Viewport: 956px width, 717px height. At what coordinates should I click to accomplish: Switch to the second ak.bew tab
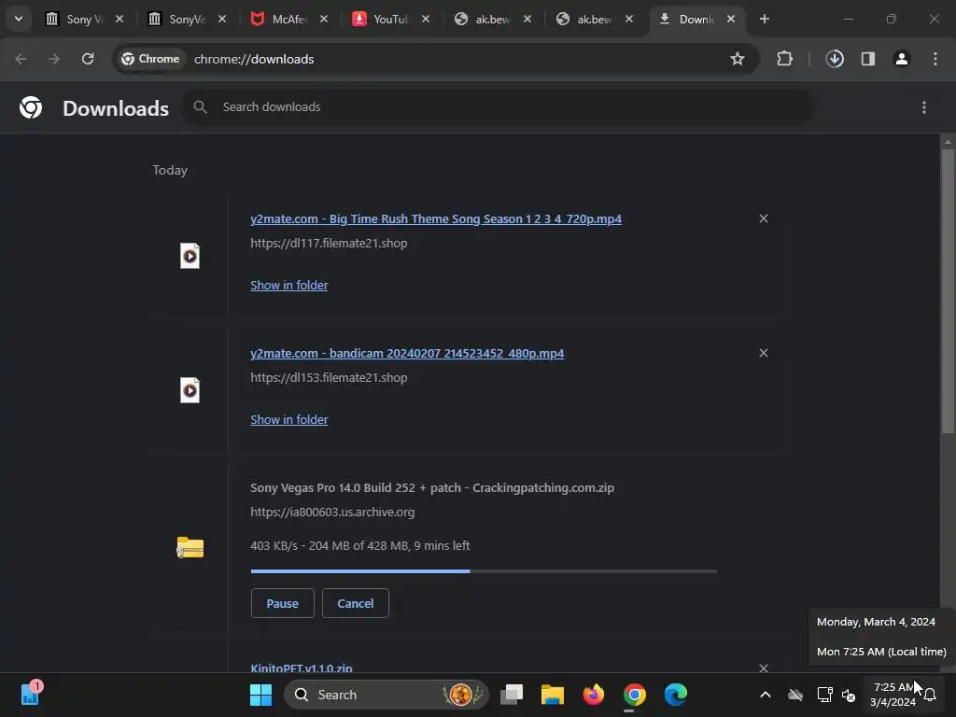point(585,19)
